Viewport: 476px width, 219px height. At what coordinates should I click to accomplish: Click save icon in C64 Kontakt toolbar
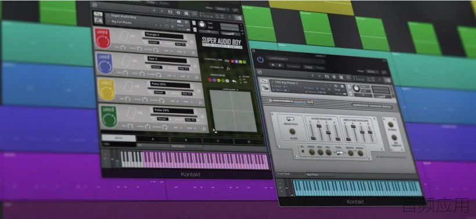click(x=327, y=76)
